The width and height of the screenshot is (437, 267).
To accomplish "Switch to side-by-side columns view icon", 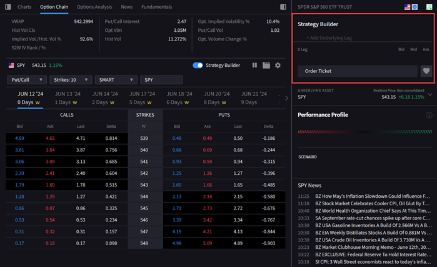I will point(254,65).
